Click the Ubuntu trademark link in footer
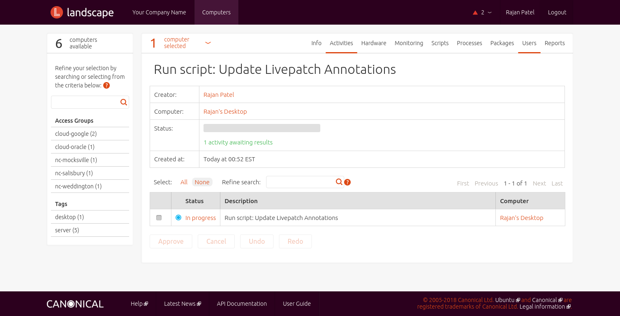620x316 pixels. [505, 300]
